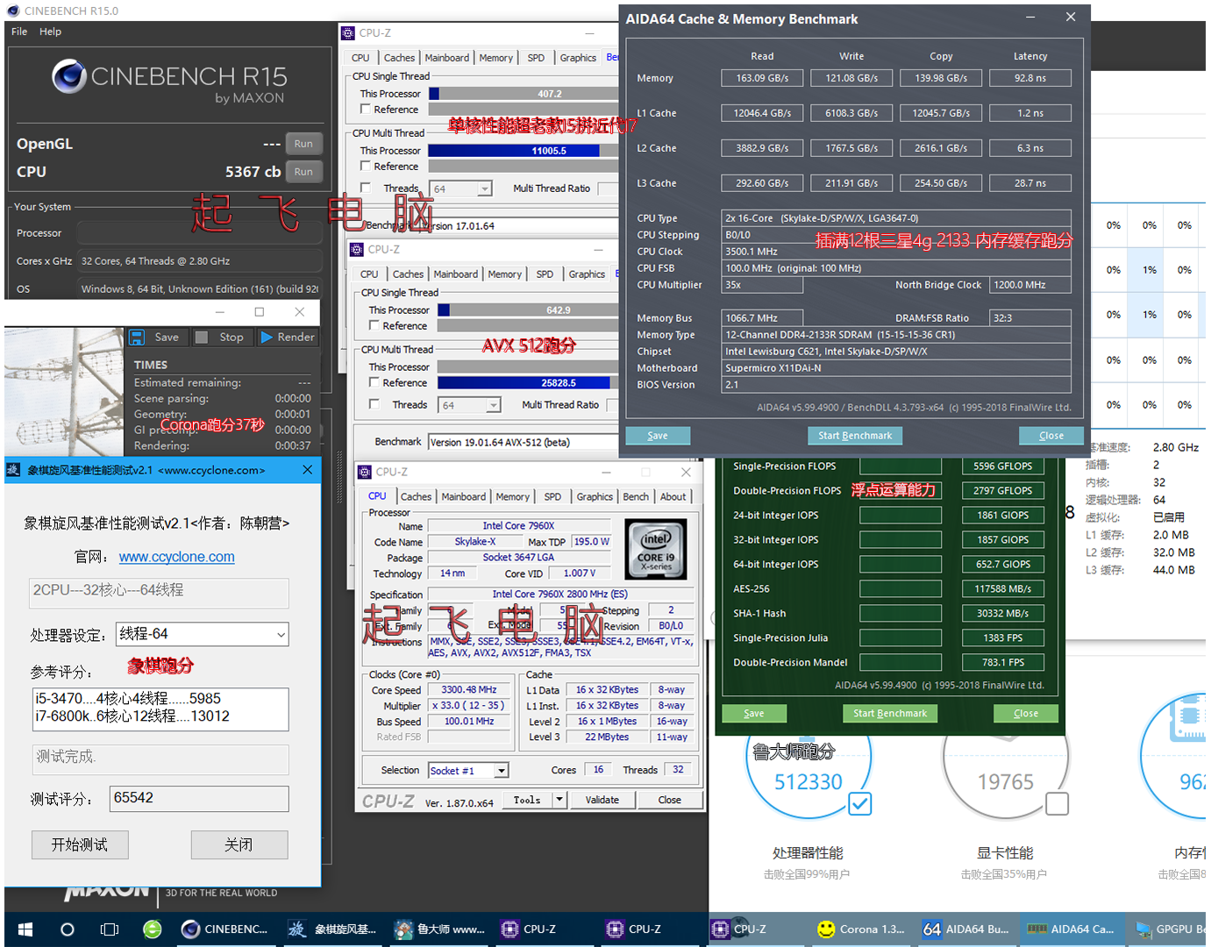
Task: Open Mainboard tab in AVX-512 CPU-Z window
Action: 455,274
